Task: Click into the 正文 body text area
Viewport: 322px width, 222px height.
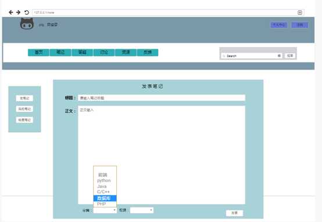Action: pyautogui.click(x=162, y=155)
